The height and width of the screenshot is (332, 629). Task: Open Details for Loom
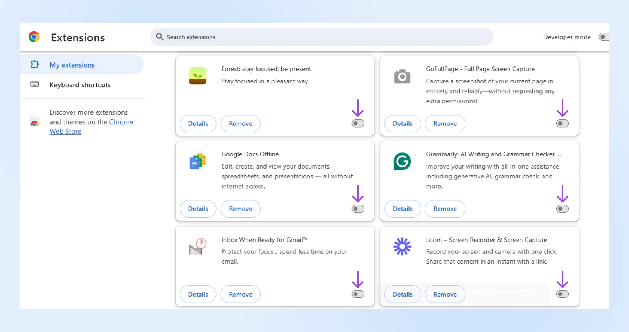(403, 294)
